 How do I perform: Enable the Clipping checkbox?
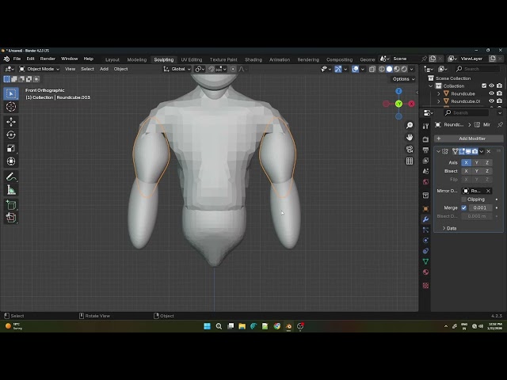pyautogui.click(x=463, y=199)
